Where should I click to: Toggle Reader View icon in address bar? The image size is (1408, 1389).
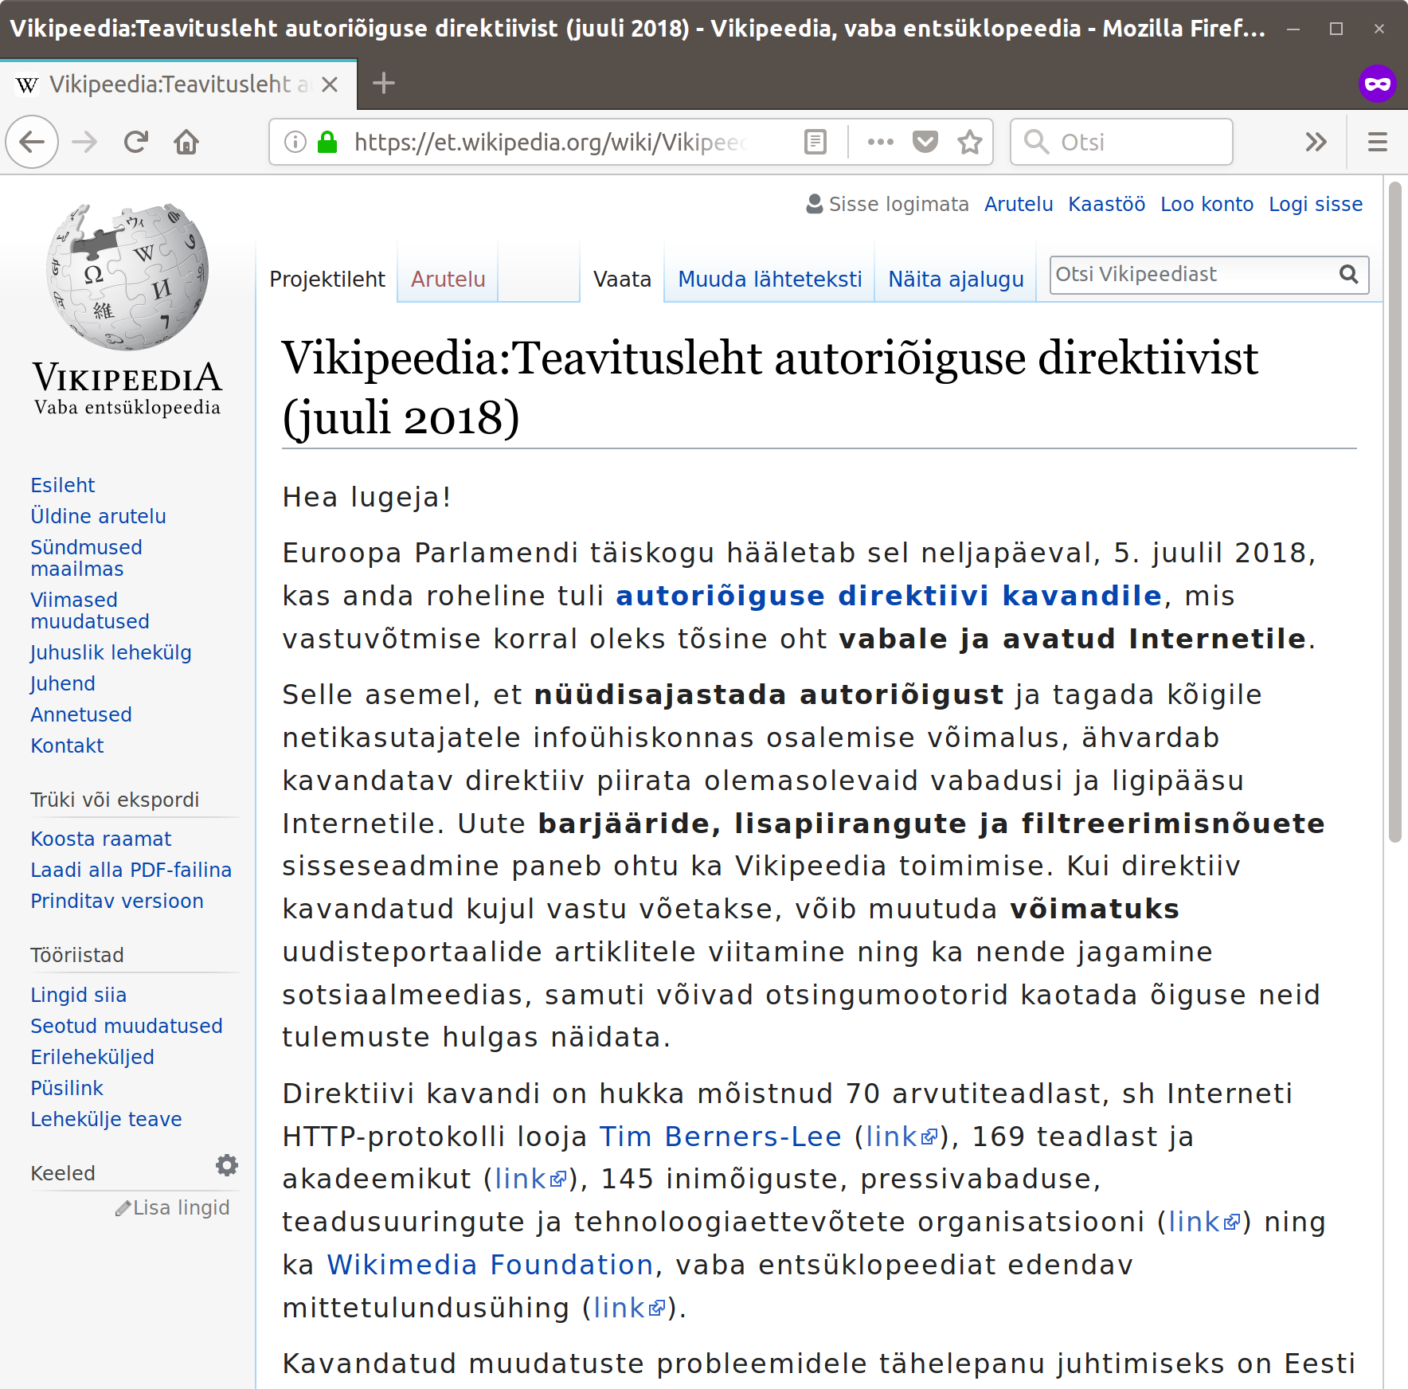pos(815,143)
